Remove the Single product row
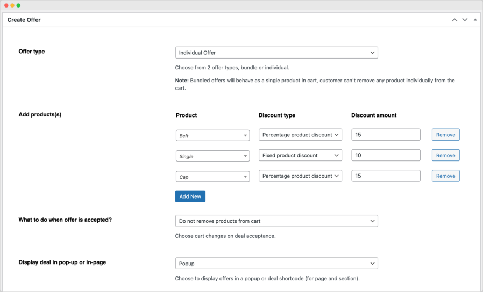Viewport: 483px width, 292px height. [445, 155]
